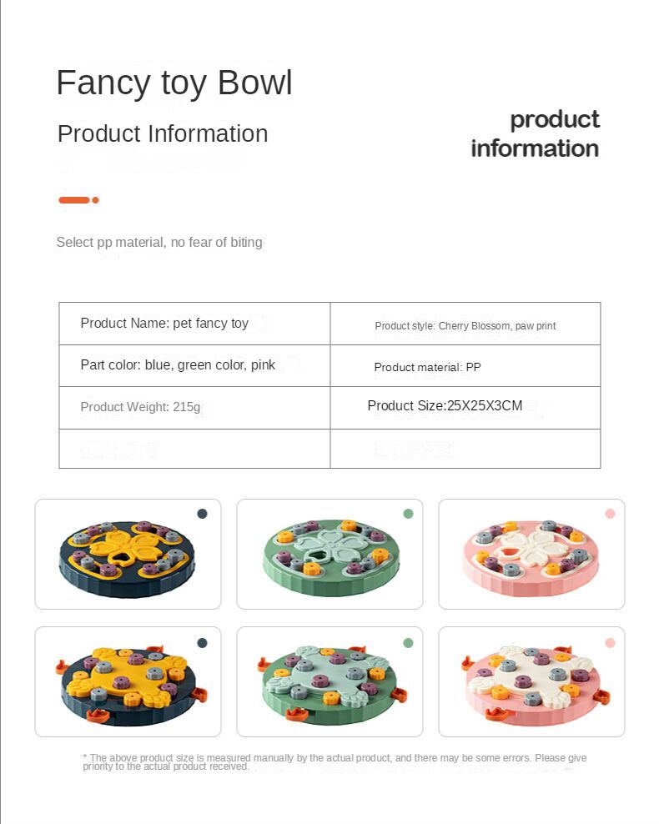Viewport: 659px width, 824px height.
Task: Click the "Product Size:25X25X3CM" cell
Action: click(x=445, y=405)
